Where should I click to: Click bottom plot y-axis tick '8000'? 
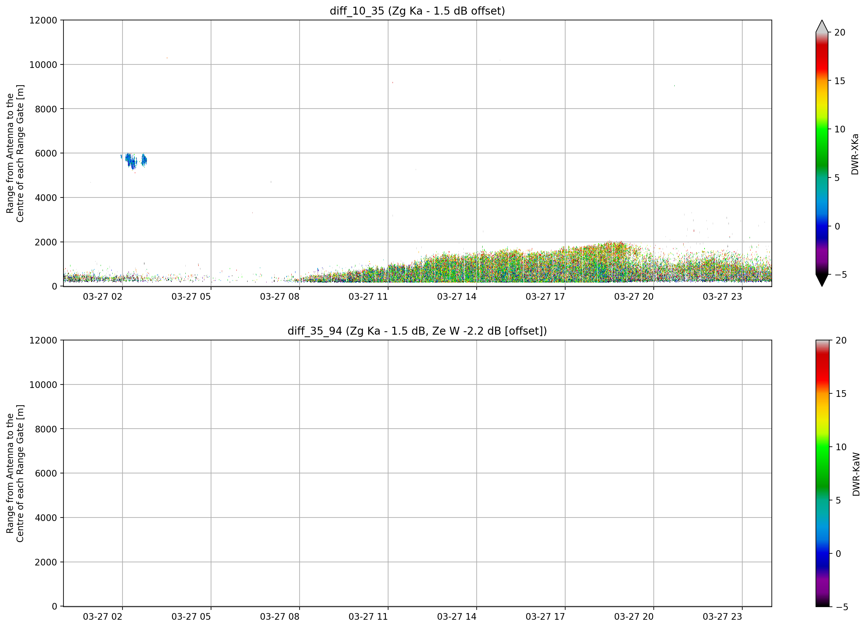click(46, 429)
